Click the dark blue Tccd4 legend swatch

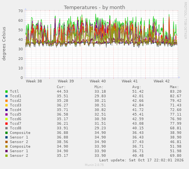[x=6, y=110]
